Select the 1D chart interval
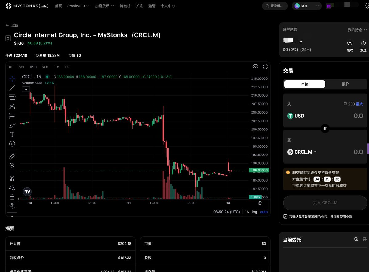This screenshot has height=272, width=369. (x=67, y=67)
